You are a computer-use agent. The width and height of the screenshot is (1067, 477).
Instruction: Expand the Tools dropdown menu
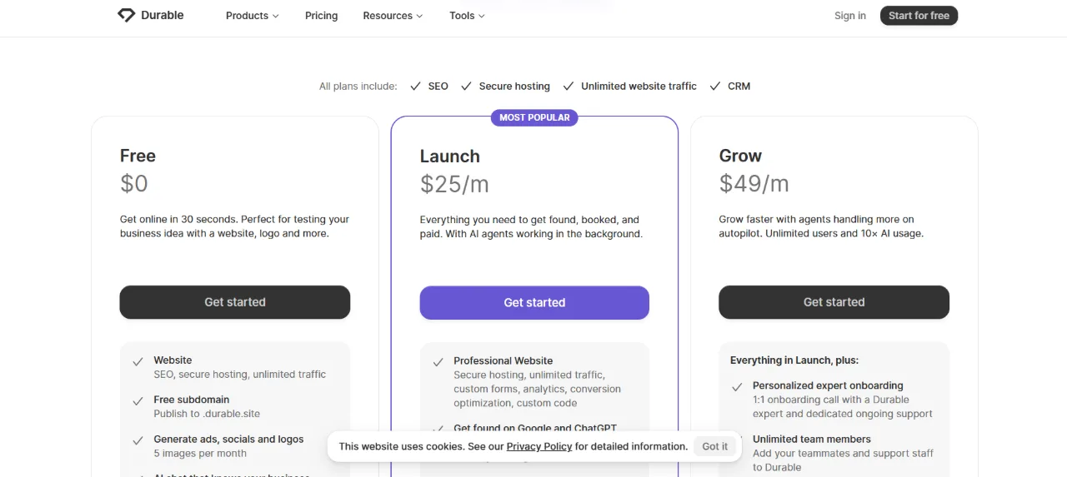point(467,16)
